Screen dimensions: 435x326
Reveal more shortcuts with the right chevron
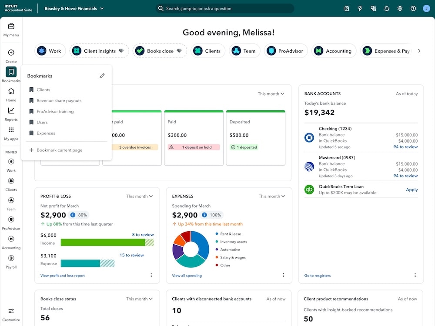coord(419,50)
